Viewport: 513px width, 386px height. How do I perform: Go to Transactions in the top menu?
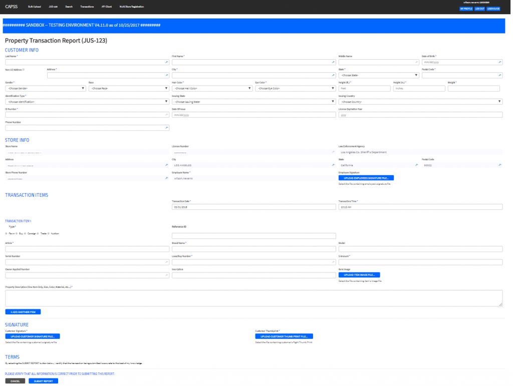[87, 7]
